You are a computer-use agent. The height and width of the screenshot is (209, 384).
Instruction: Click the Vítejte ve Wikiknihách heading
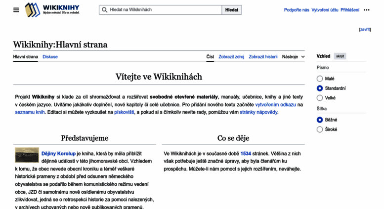pos(159,77)
